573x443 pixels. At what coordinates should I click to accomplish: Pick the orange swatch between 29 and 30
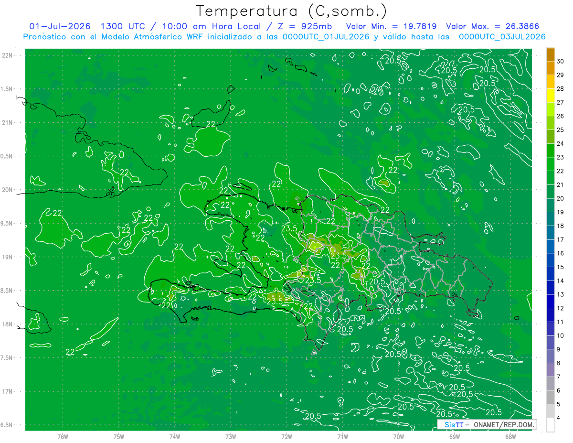coord(551,68)
